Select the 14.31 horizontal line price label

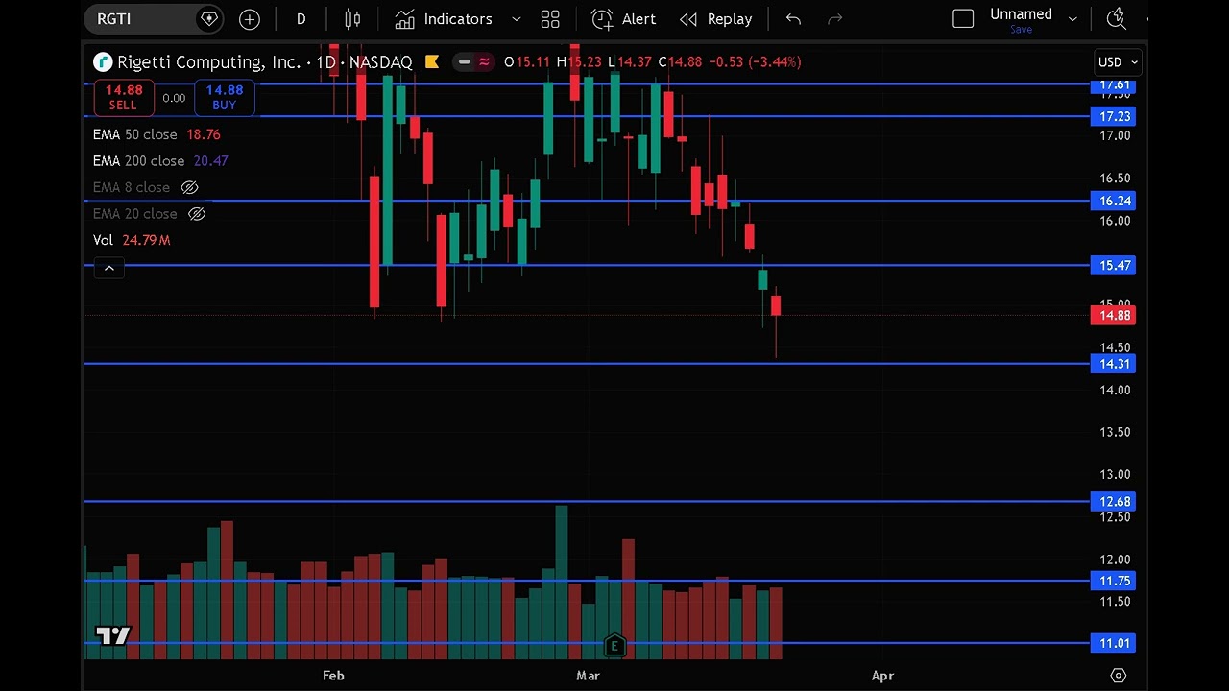[x=1114, y=364]
